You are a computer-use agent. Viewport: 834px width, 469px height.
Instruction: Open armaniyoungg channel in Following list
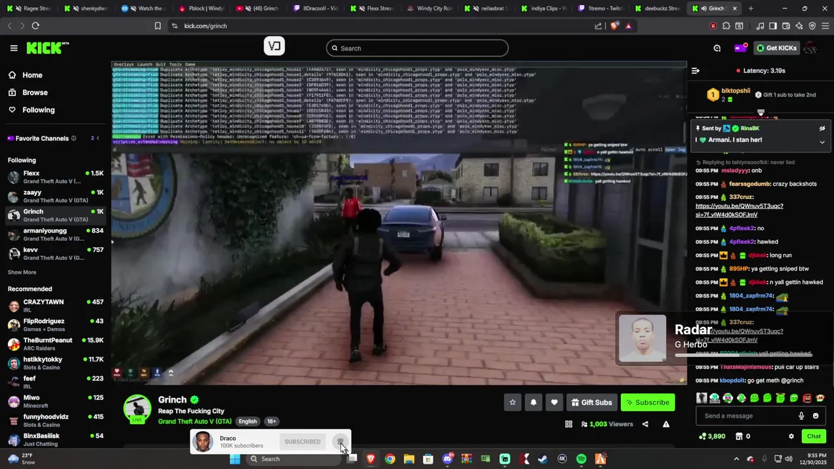point(55,234)
